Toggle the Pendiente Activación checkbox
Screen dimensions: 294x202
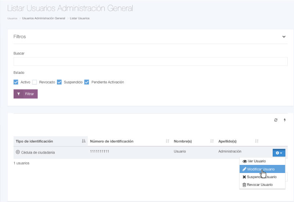point(87,82)
